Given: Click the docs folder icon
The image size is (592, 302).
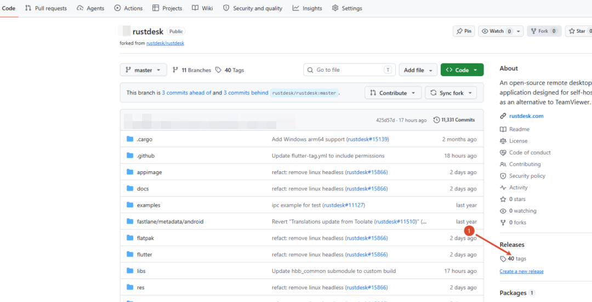Looking at the screenshot, I should [130, 189].
